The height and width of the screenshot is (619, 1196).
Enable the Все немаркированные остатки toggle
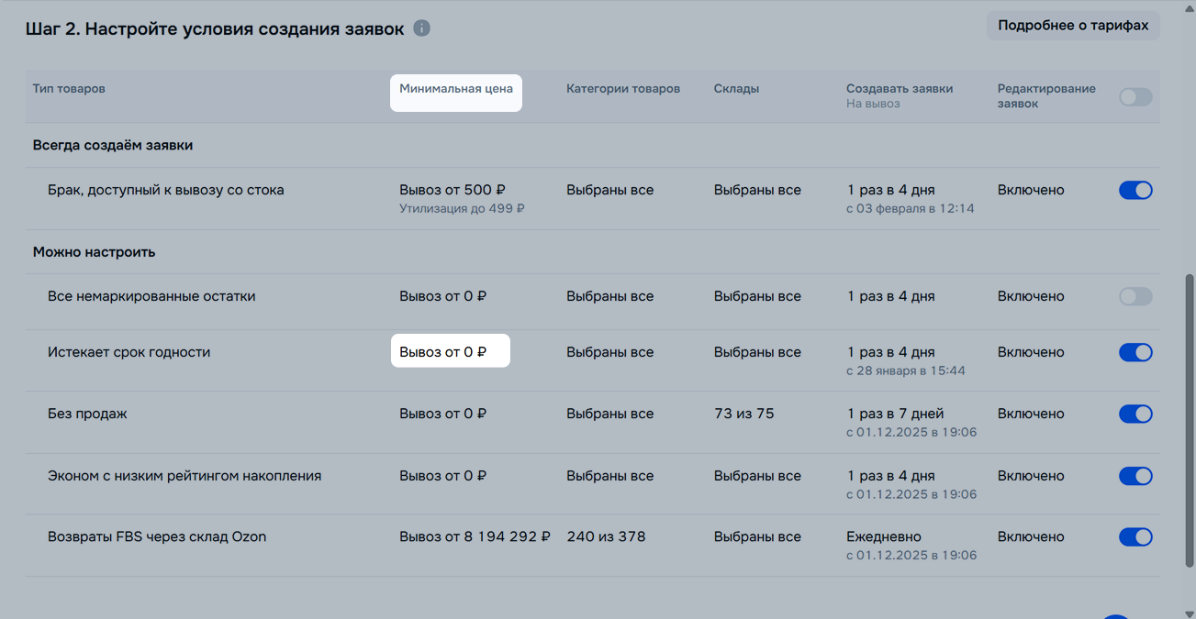click(x=1135, y=296)
